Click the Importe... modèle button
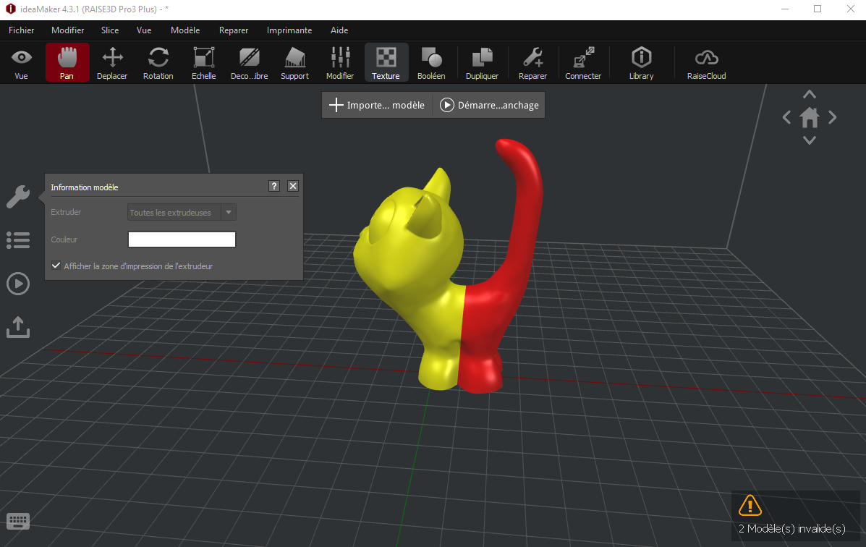The width and height of the screenshot is (866, 547). pos(377,105)
